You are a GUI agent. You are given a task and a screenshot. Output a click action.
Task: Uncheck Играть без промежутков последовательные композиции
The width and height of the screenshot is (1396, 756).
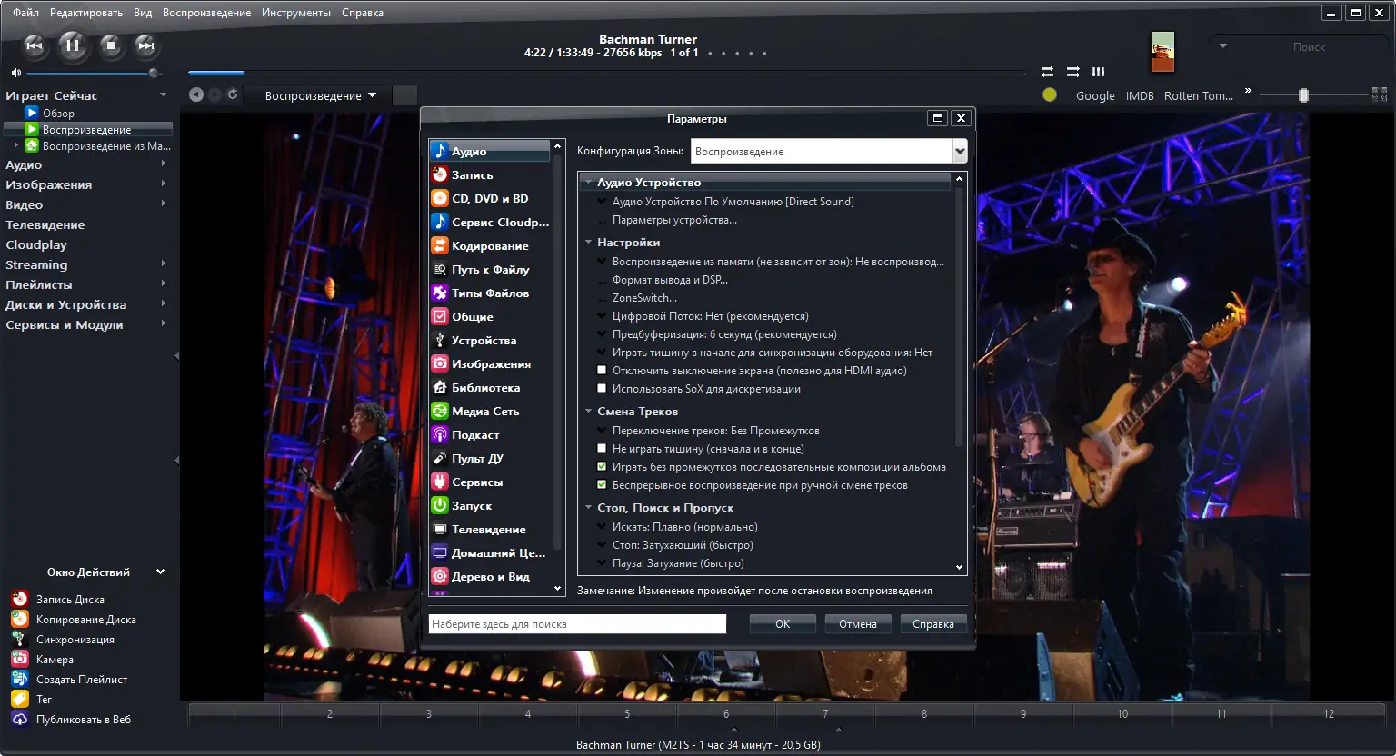tap(602, 467)
